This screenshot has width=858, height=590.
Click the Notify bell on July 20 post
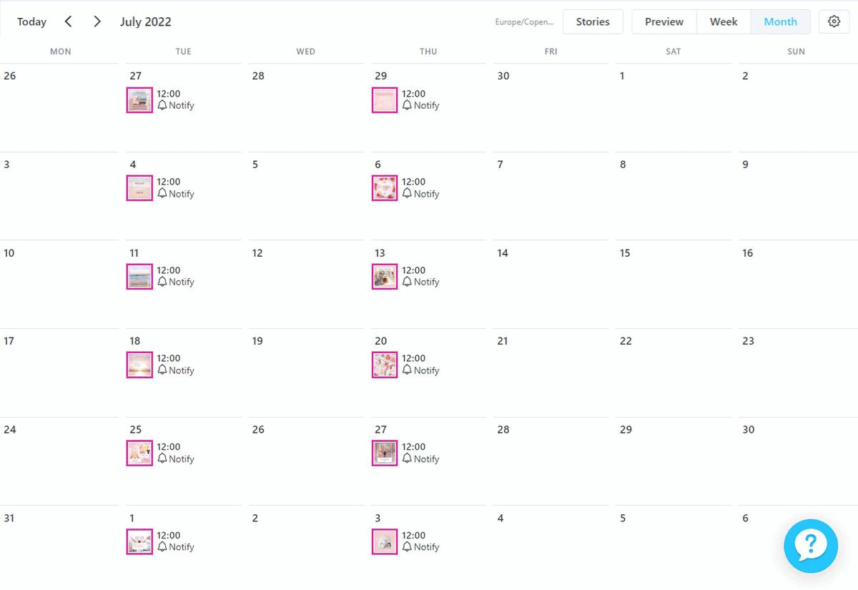point(407,370)
